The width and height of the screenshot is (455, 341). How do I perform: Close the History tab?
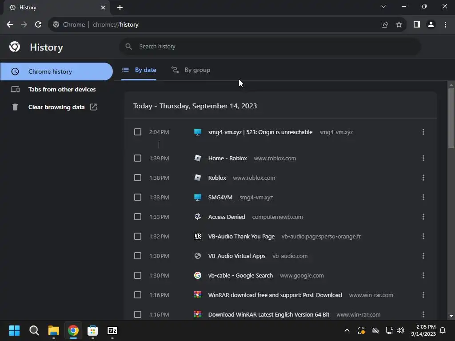click(103, 8)
